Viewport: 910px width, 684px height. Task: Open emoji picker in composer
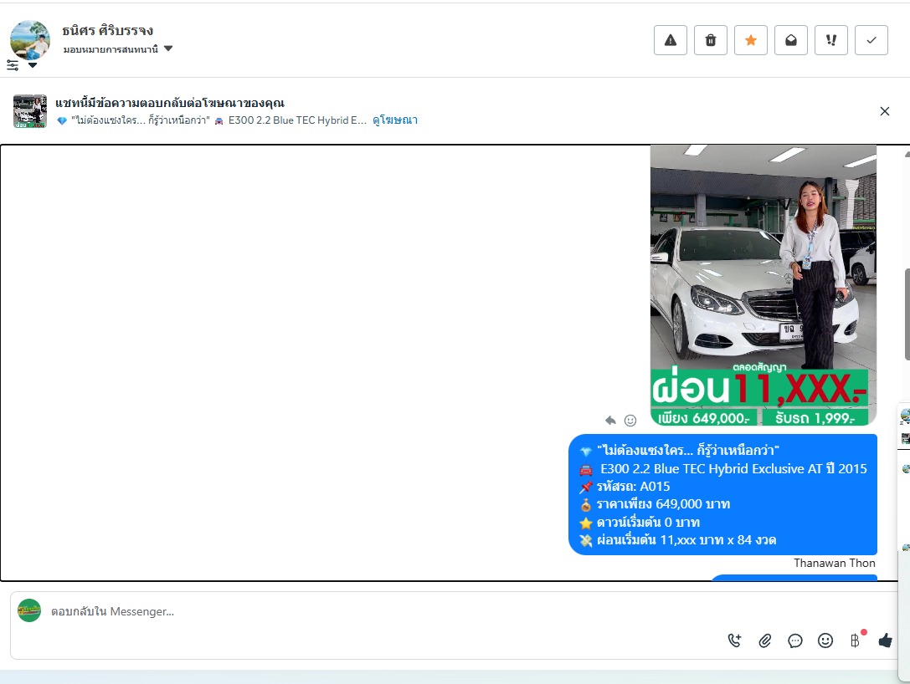click(x=825, y=641)
